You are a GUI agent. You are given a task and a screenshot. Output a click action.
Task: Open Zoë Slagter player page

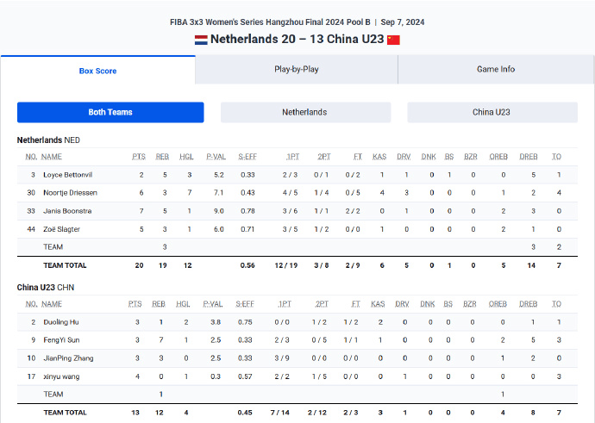62,228
